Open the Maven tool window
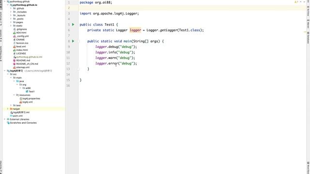Image resolution: width=310 pixels, height=174 pixels. click(x=308, y=24)
